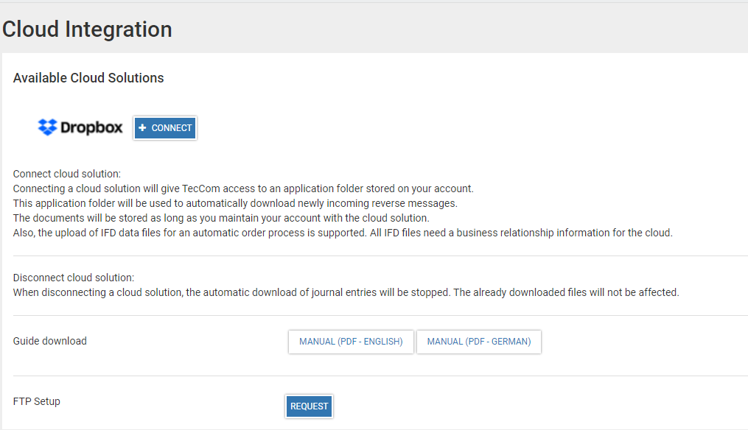Screen dimensions: 748x430
Task: Click the Dropbox wordmark text
Action: 91,127
